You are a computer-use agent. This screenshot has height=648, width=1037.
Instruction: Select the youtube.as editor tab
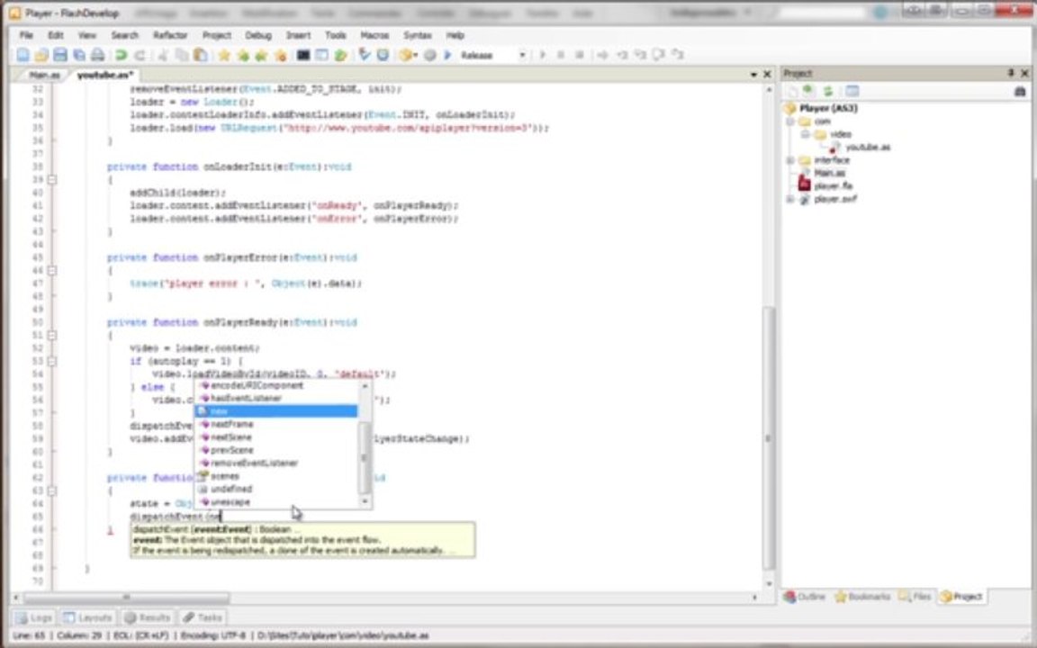tap(105, 75)
